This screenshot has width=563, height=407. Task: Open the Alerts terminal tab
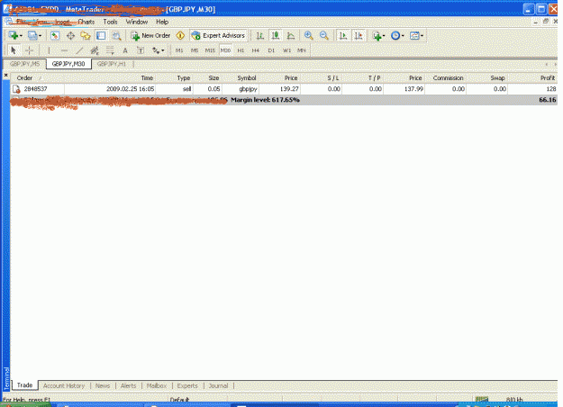coord(128,385)
